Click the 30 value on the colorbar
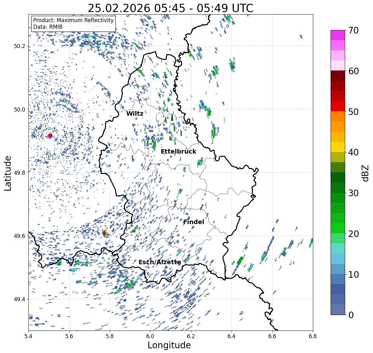373x353 pixels. coord(353,193)
